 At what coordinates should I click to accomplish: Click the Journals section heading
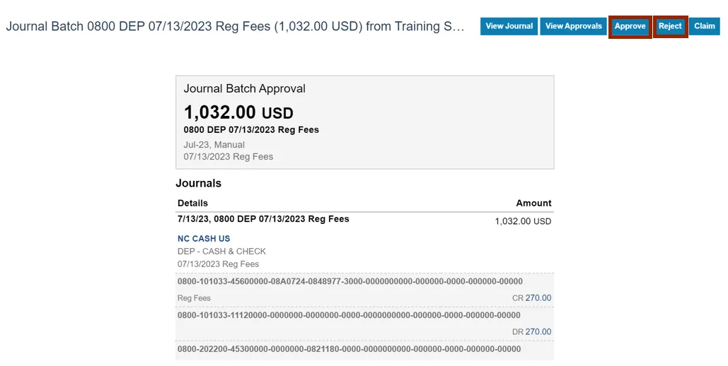(198, 184)
